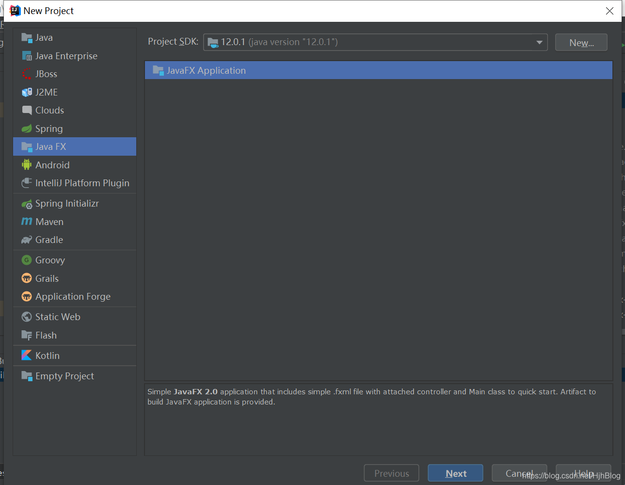This screenshot has width=625, height=485.
Task: Choose Groovy project type
Action: point(75,260)
